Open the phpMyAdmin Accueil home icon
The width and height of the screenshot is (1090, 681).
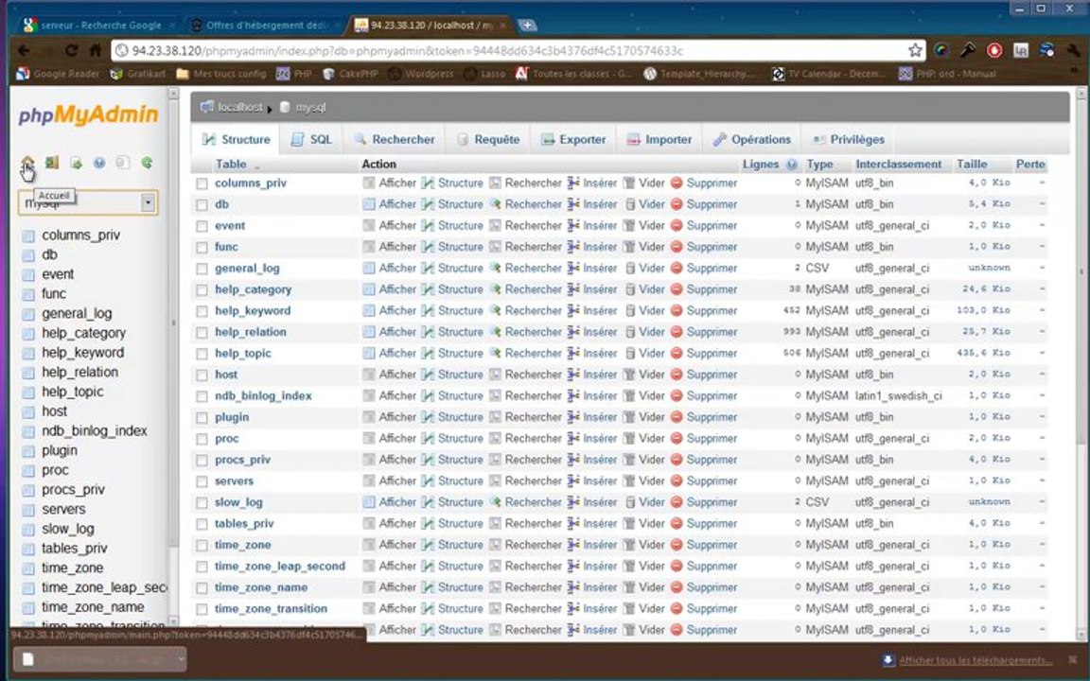pyautogui.click(x=27, y=163)
